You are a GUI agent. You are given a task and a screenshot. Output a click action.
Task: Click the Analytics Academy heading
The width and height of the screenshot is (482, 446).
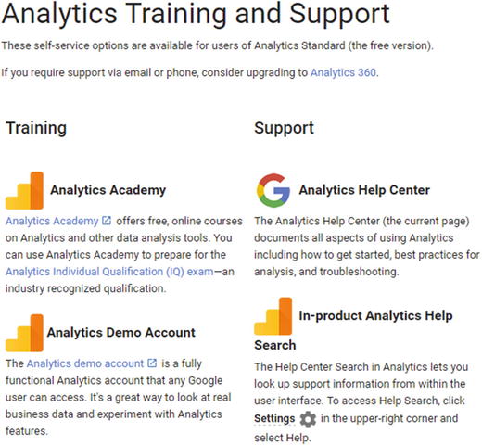pyautogui.click(x=108, y=190)
